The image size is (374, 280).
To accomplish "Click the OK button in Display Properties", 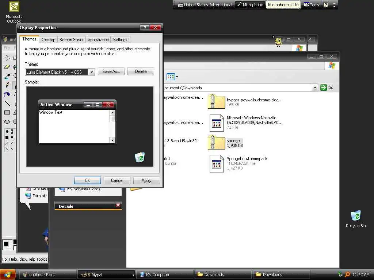I will click(87, 180).
